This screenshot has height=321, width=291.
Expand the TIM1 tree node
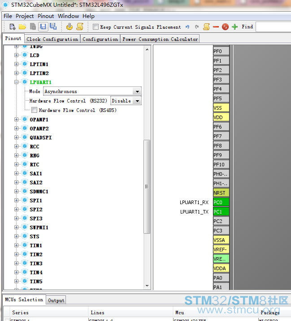pyautogui.click(x=16, y=245)
